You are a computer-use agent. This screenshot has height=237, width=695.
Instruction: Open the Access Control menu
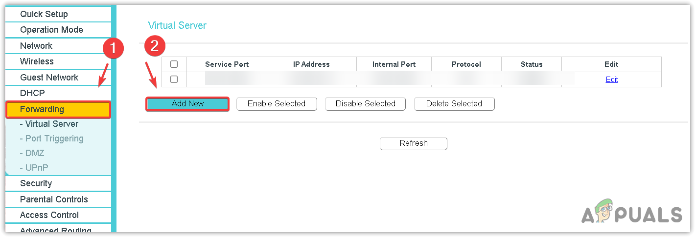tap(49, 215)
